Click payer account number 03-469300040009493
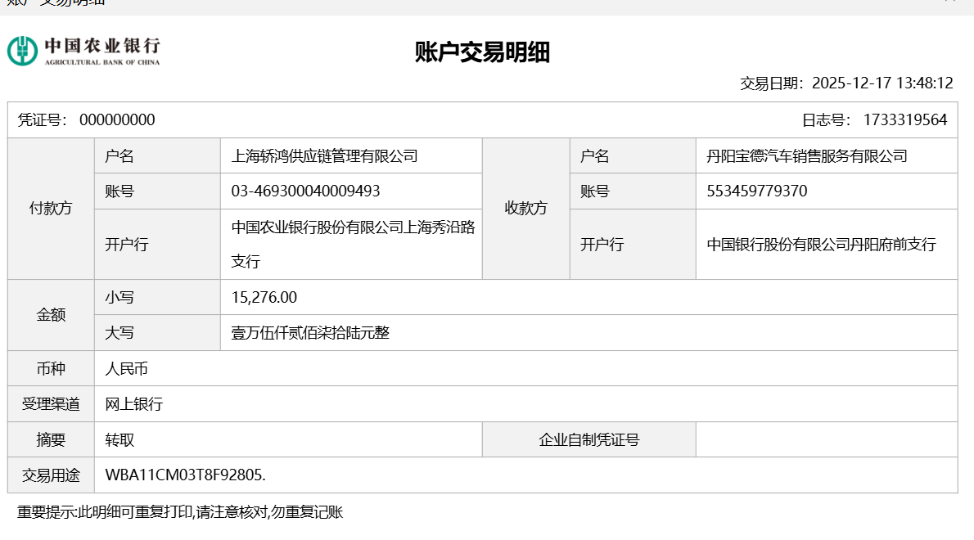 click(x=305, y=191)
